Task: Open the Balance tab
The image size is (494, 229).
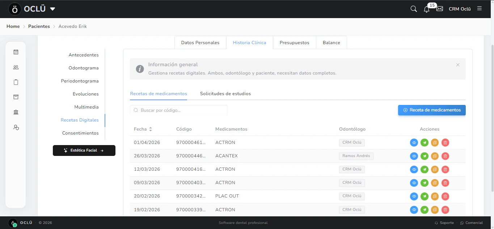Action: (x=331, y=43)
